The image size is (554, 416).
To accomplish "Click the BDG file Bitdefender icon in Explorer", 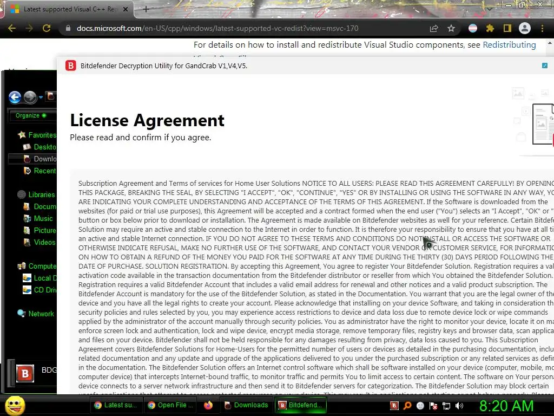I will click(x=25, y=373).
